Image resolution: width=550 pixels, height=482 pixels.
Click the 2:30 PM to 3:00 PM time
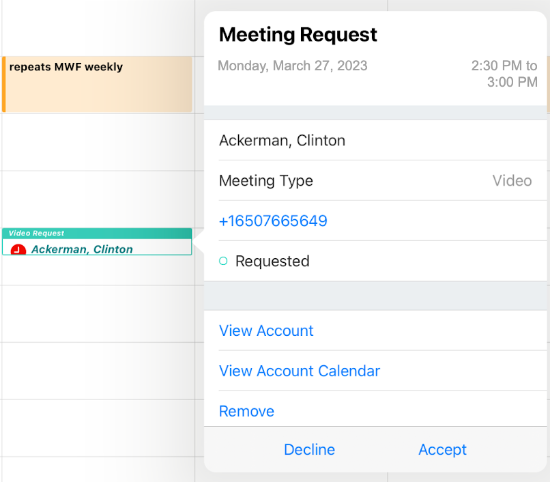pos(504,74)
